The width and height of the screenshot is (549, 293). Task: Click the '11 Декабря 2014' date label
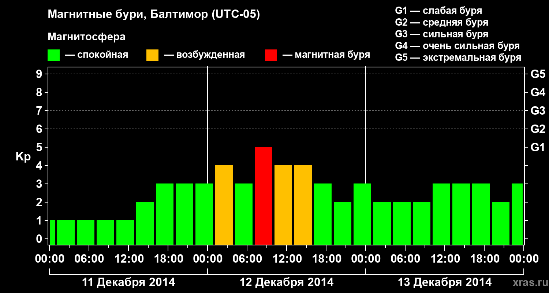[128, 282]
